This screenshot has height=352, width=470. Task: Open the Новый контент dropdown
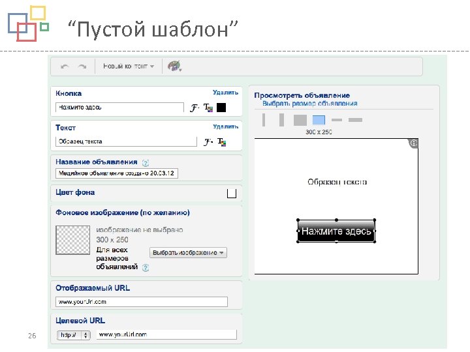129,66
